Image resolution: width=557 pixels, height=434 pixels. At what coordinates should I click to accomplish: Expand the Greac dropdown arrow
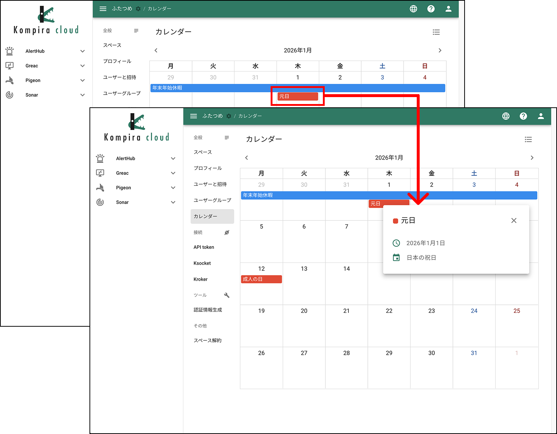[173, 173]
